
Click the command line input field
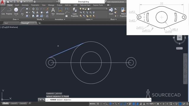point(98,100)
